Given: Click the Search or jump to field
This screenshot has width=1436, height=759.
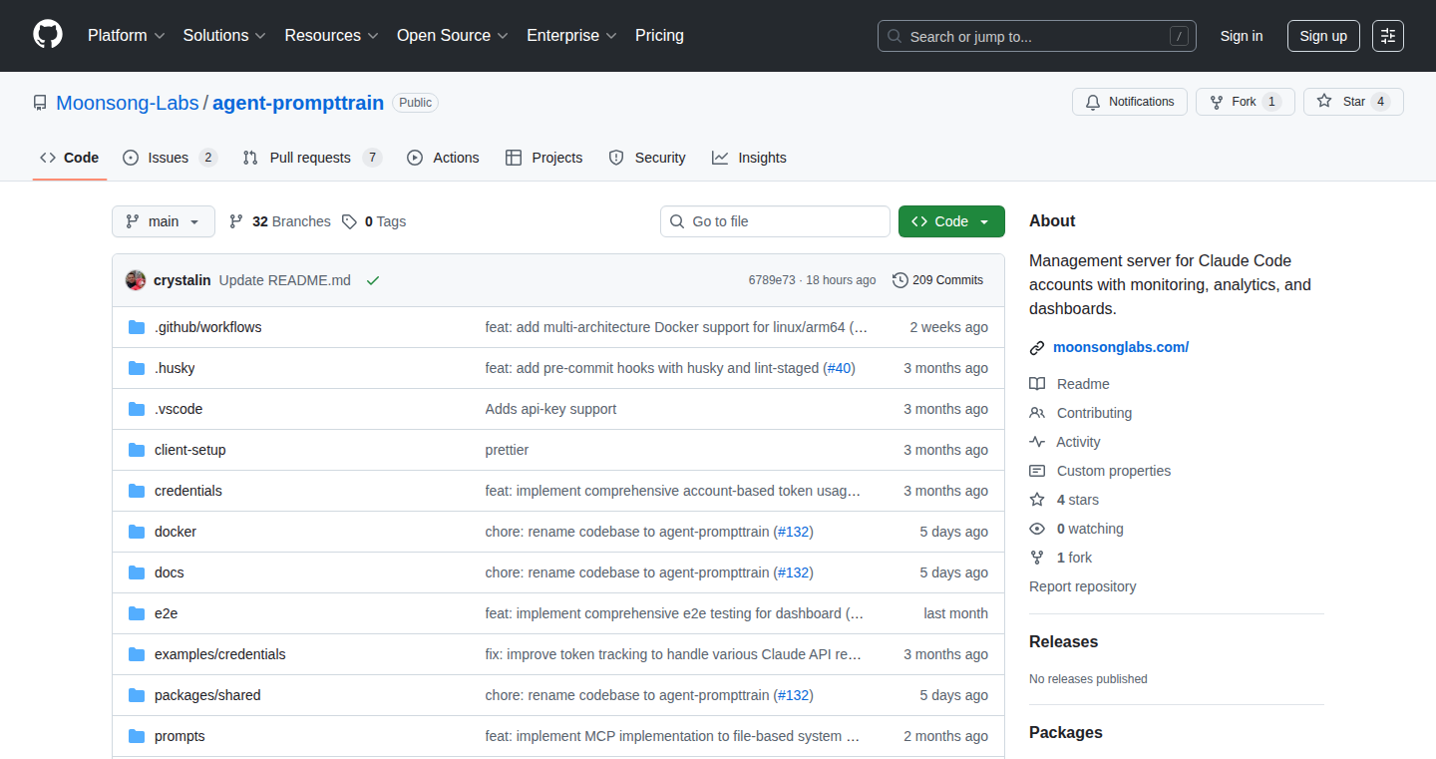Looking at the screenshot, I should pyautogui.click(x=1037, y=36).
